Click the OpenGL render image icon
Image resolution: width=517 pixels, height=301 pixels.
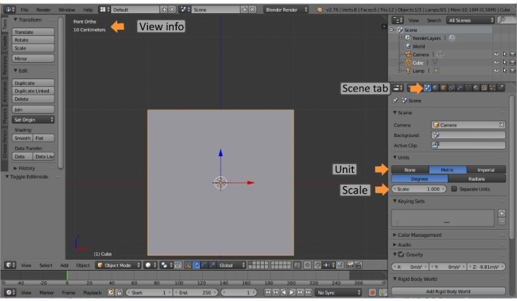[x=350, y=265]
